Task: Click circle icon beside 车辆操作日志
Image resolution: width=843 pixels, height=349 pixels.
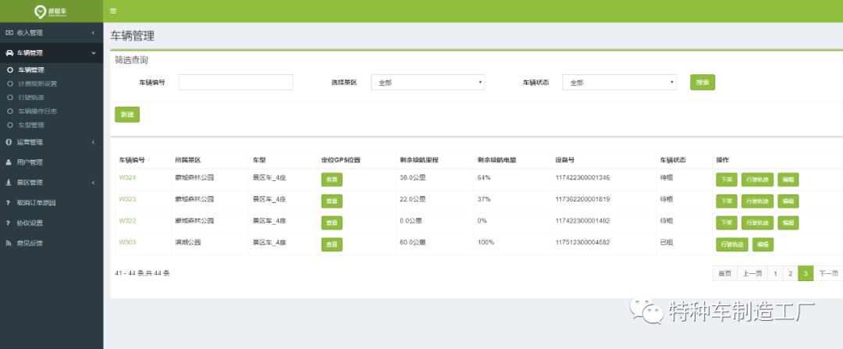Action: coord(9,112)
